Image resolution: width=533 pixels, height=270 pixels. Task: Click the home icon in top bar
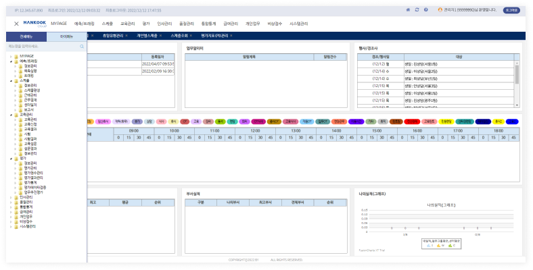pos(407,10)
